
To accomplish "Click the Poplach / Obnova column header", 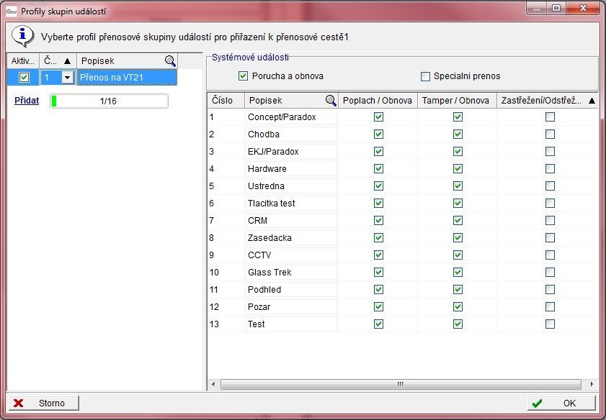I will coord(378,101).
